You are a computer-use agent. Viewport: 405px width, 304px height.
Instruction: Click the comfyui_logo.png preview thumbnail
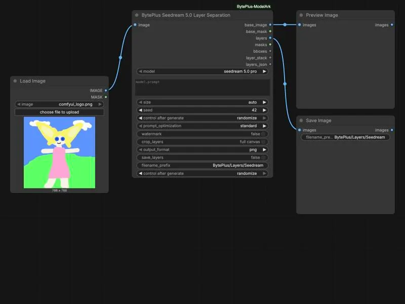(x=59, y=153)
